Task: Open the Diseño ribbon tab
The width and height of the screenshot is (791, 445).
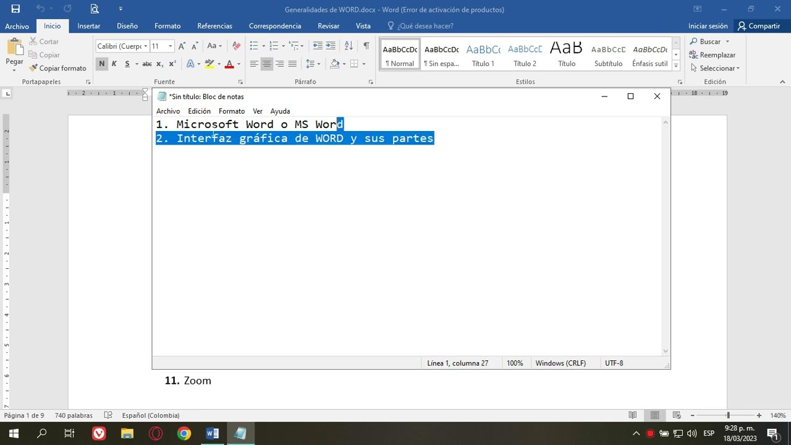Action: 127,26
